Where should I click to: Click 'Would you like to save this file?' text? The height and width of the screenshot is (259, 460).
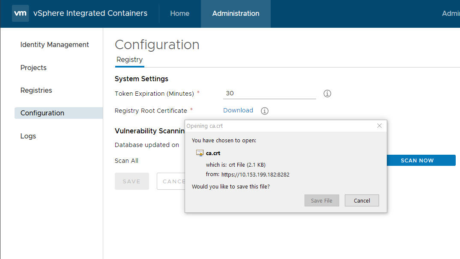pos(230,186)
